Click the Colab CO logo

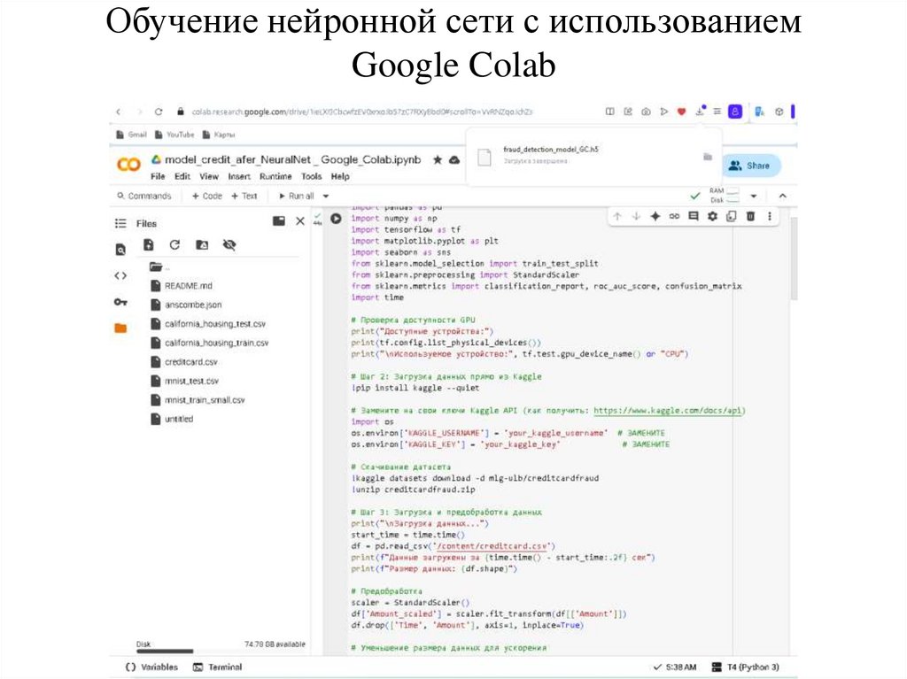coord(128,165)
